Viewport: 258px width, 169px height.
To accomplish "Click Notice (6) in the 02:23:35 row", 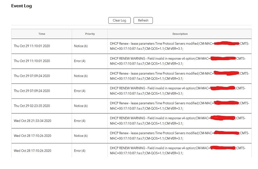I will (81, 106).
